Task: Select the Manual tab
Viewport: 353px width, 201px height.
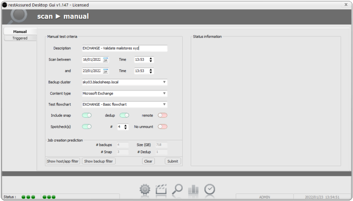Action: pyautogui.click(x=20, y=32)
